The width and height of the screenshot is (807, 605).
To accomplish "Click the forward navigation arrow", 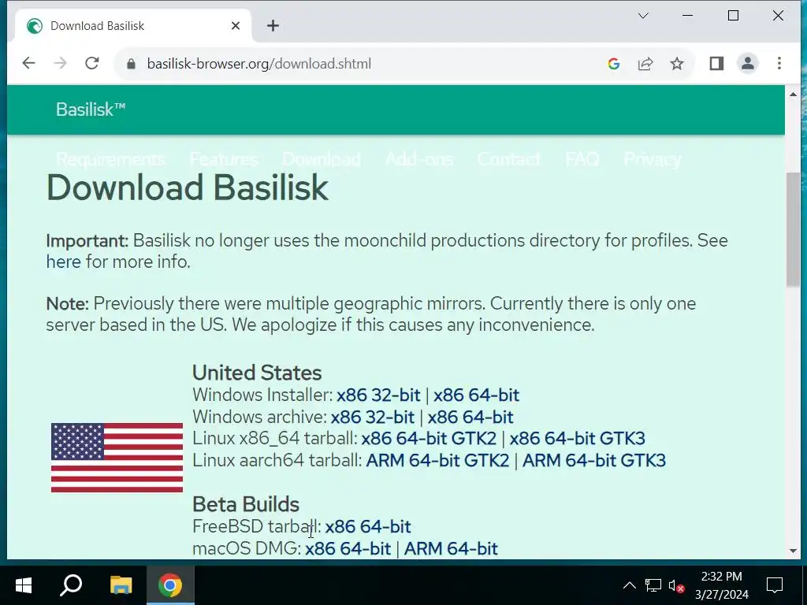I will (60, 63).
